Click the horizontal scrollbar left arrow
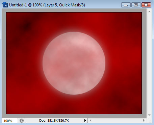This screenshot has height=125, width=154. 91,121
